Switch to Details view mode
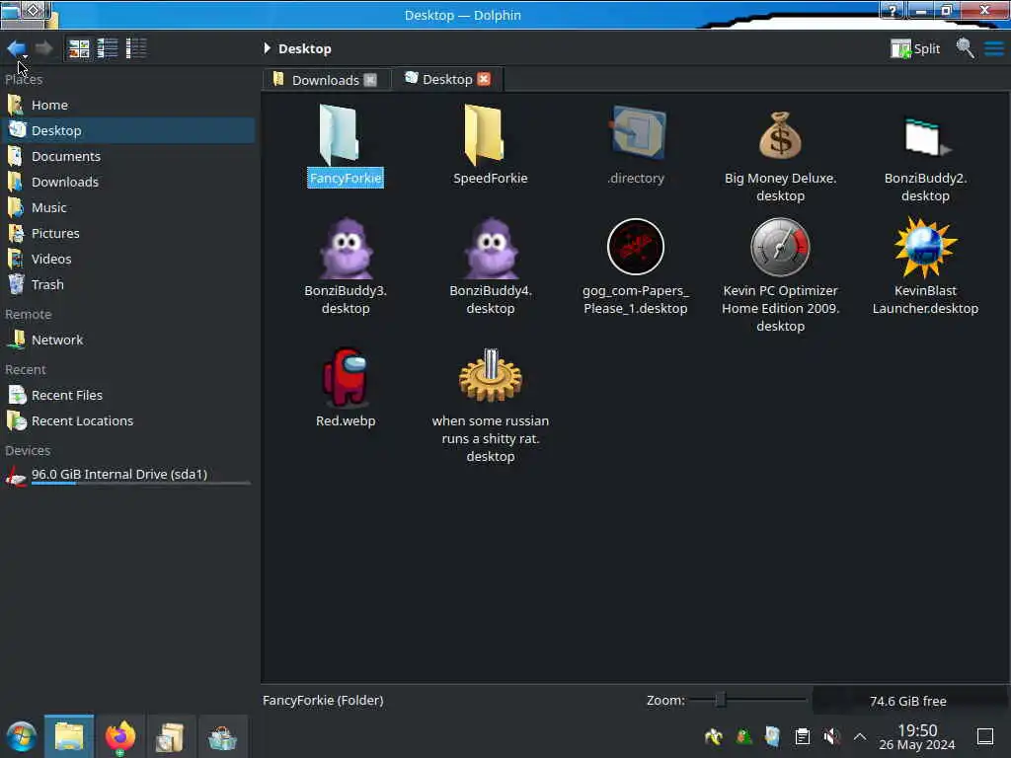The image size is (1011, 758). (136, 48)
